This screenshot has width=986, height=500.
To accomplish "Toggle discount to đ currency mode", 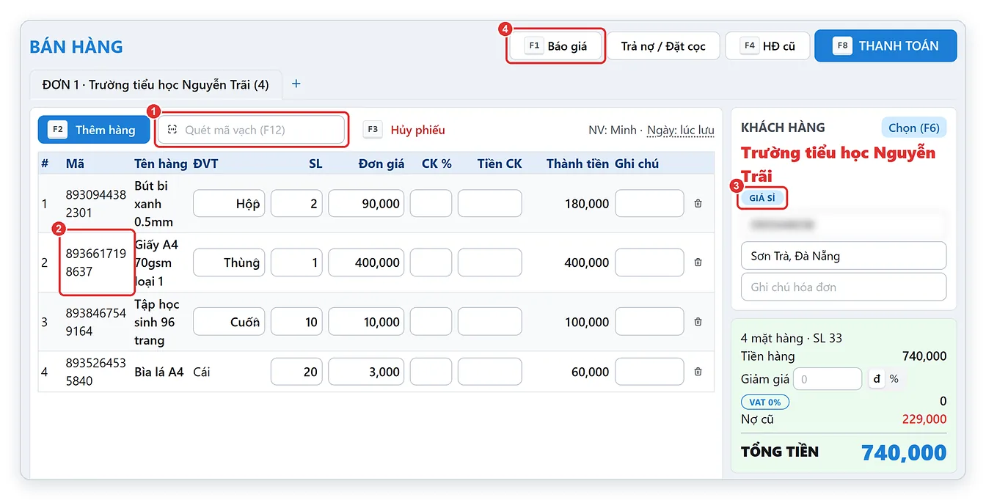I will (876, 379).
